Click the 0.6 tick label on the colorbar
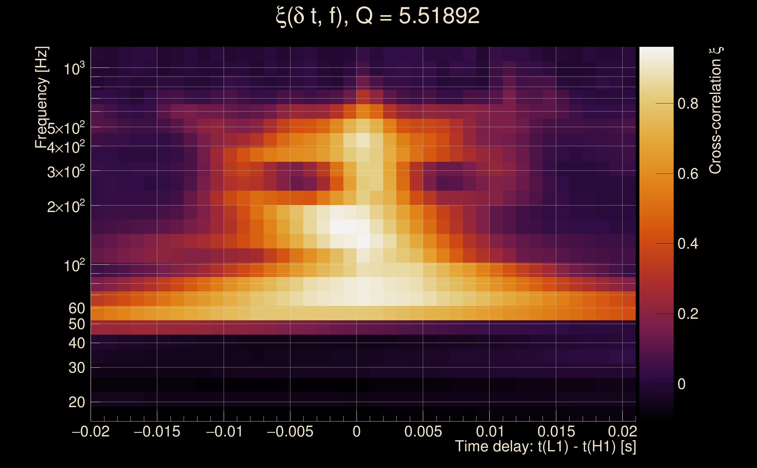 point(688,174)
